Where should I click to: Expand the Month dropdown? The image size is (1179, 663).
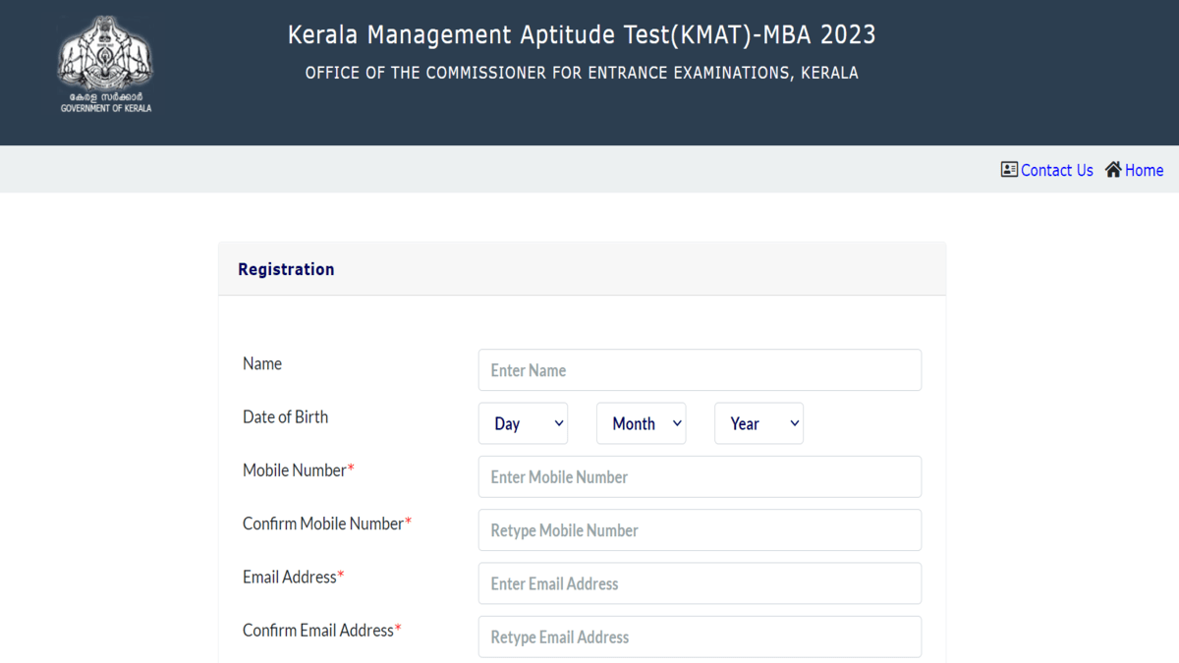pos(641,423)
